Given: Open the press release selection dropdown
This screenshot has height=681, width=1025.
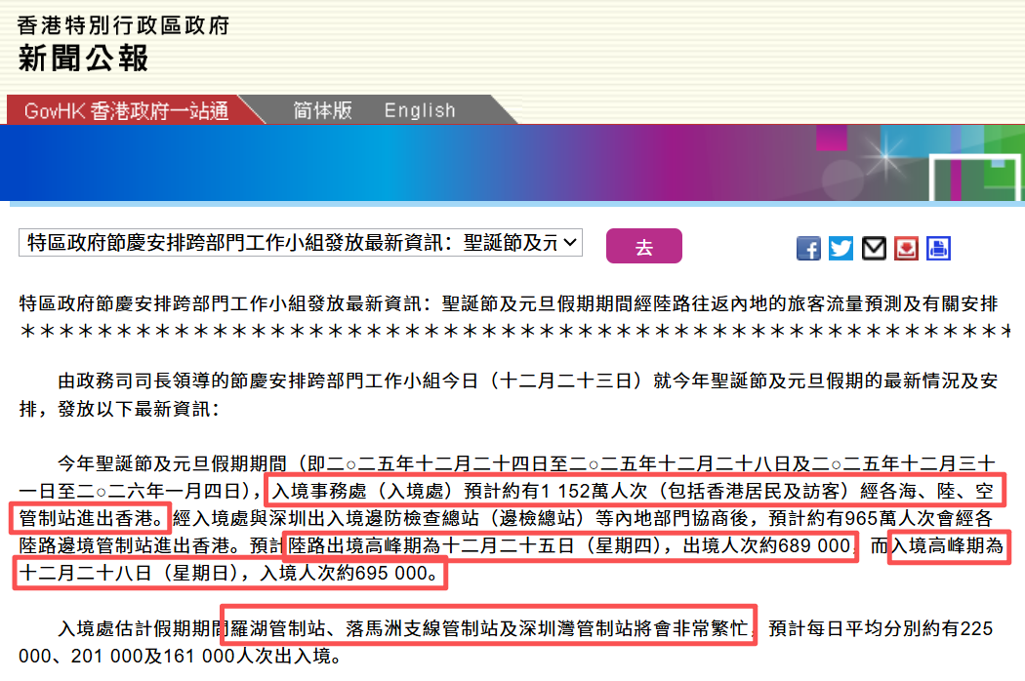Looking at the screenshot, I should pos(300,243).
